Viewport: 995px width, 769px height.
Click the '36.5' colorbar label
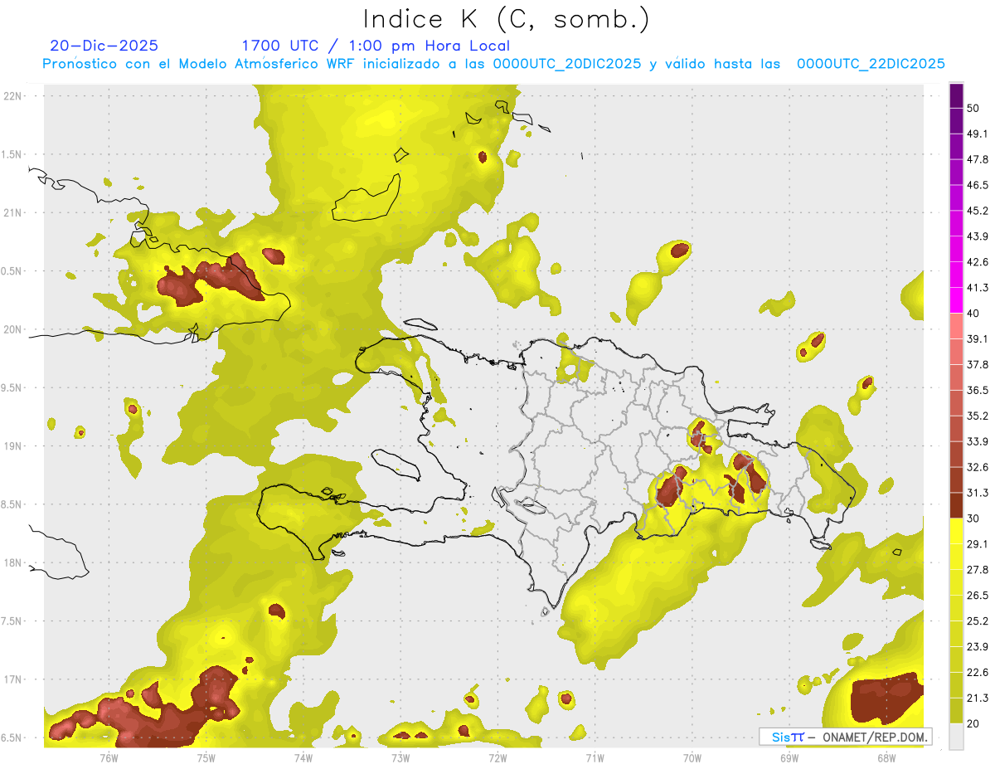tap(978, 390)
